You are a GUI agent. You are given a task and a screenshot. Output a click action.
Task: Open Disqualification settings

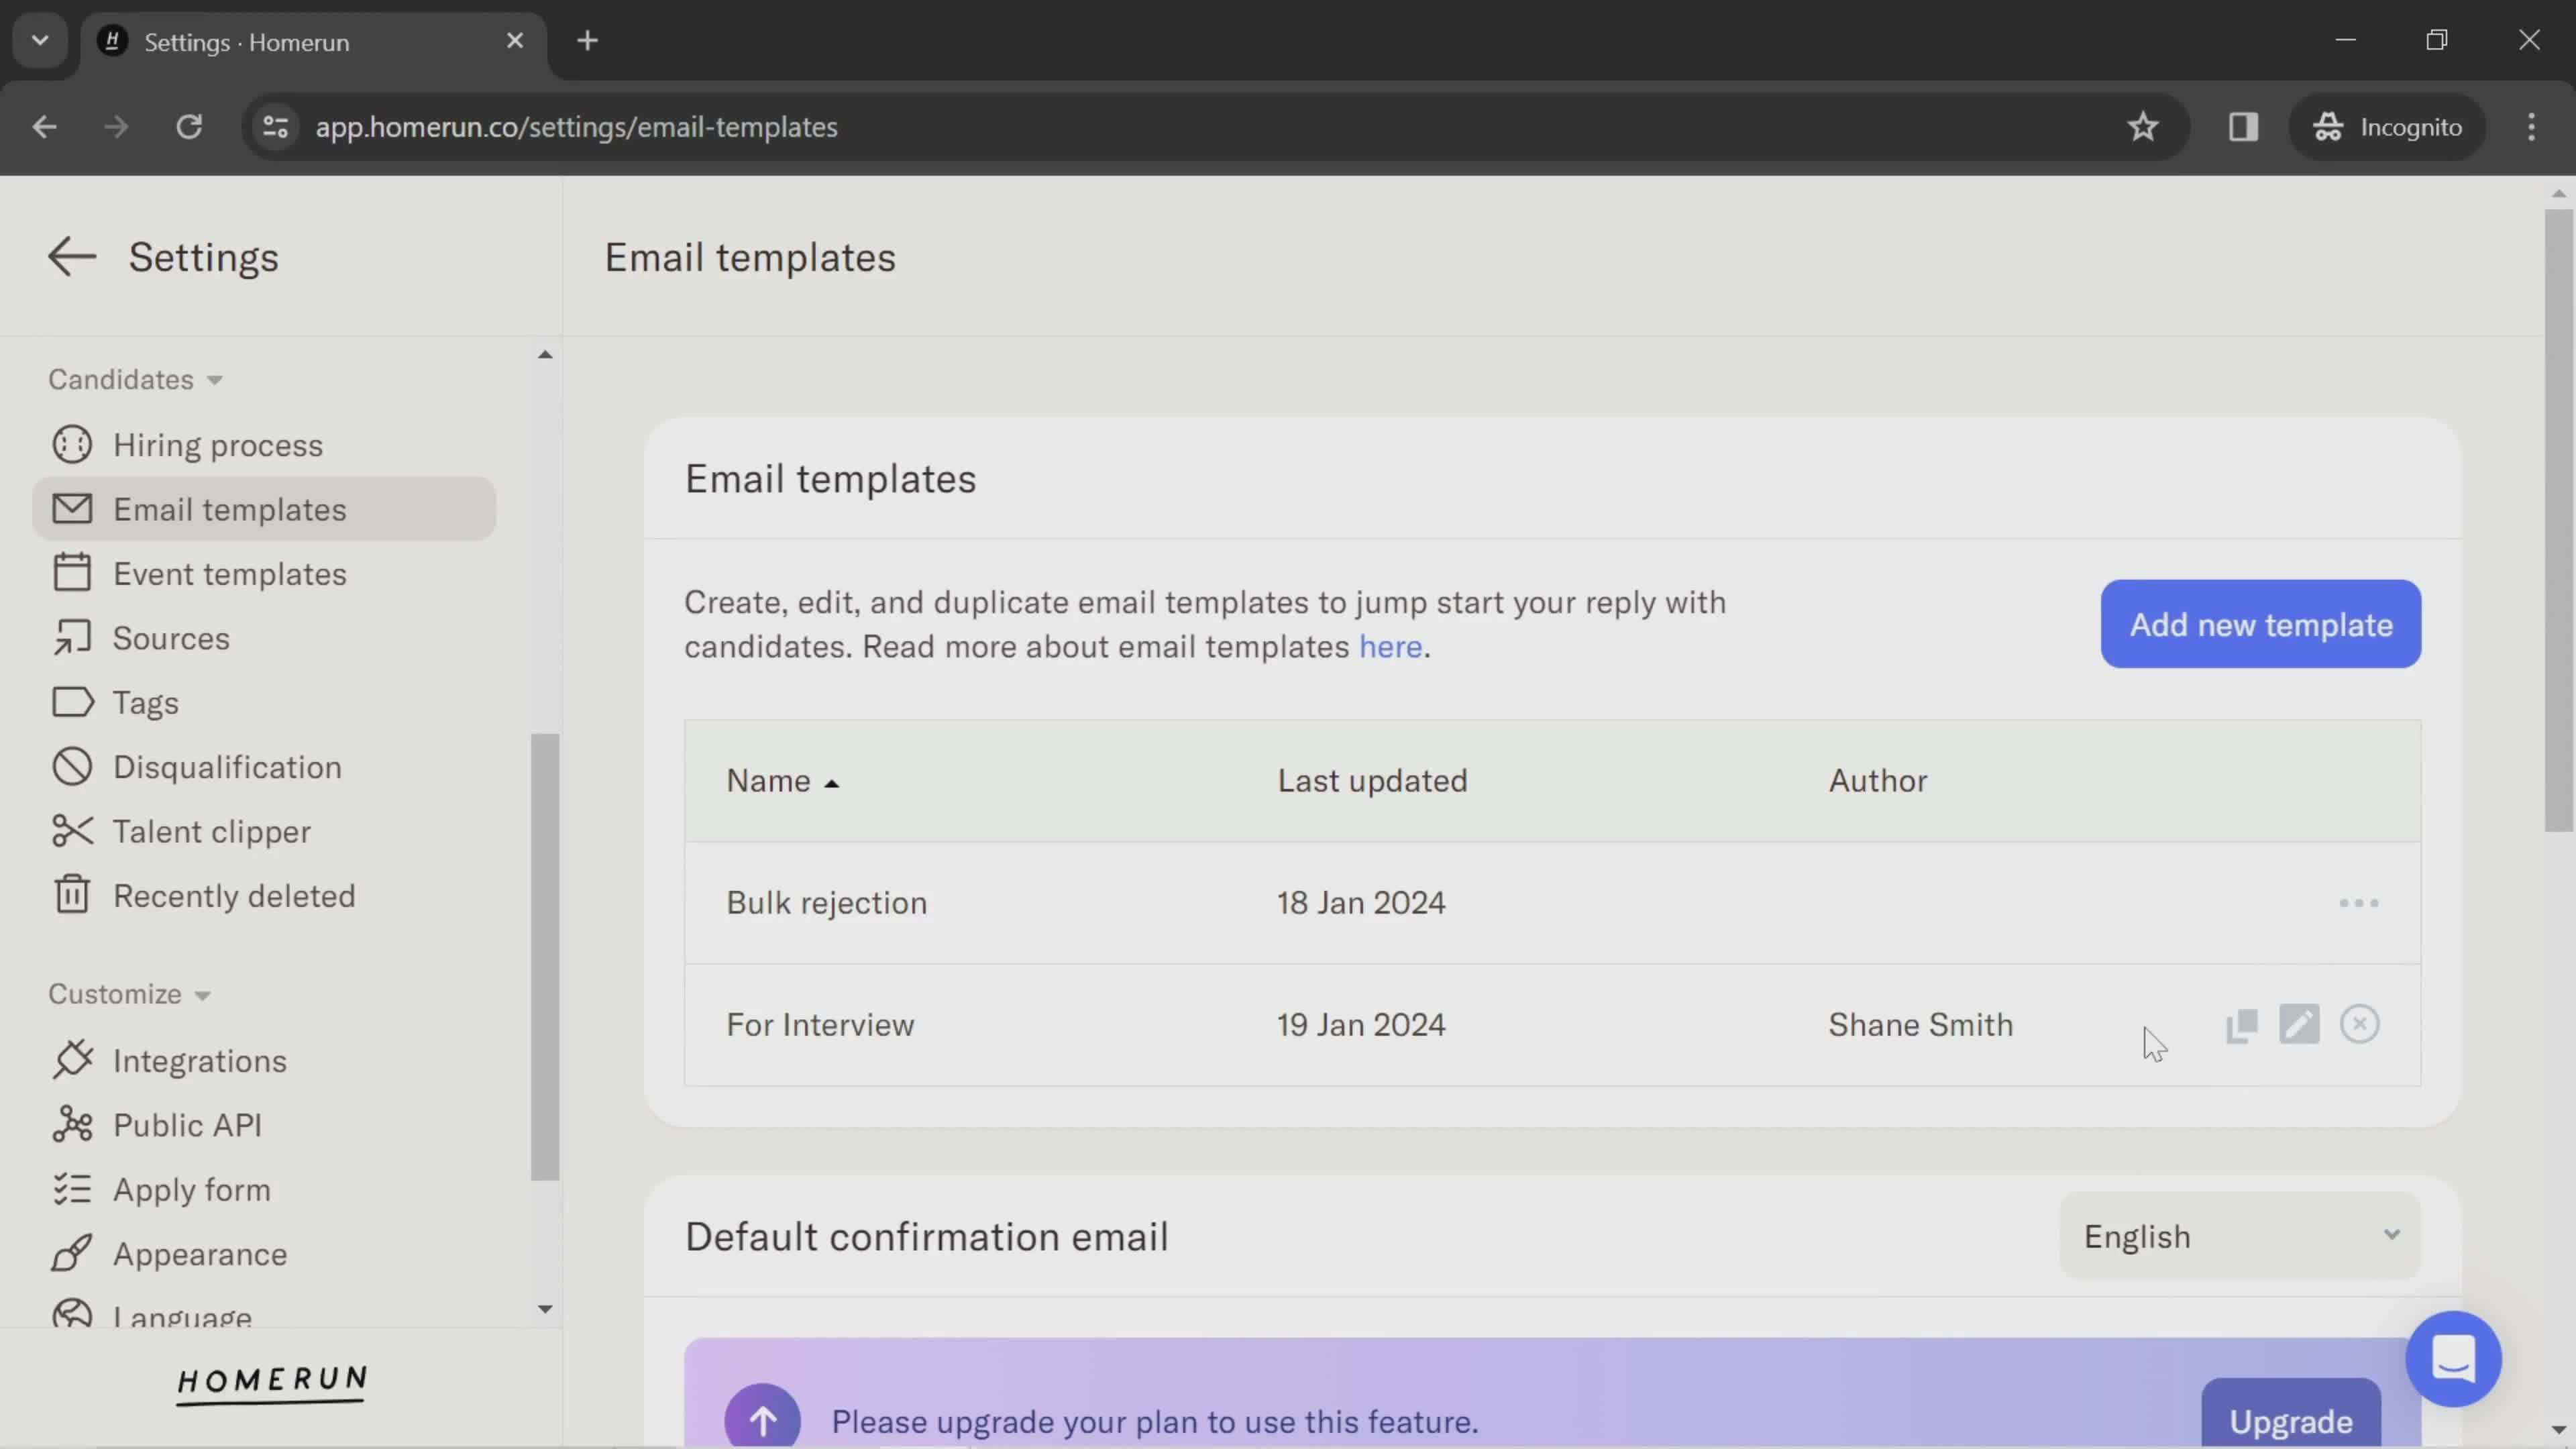(x=227, y=767)
